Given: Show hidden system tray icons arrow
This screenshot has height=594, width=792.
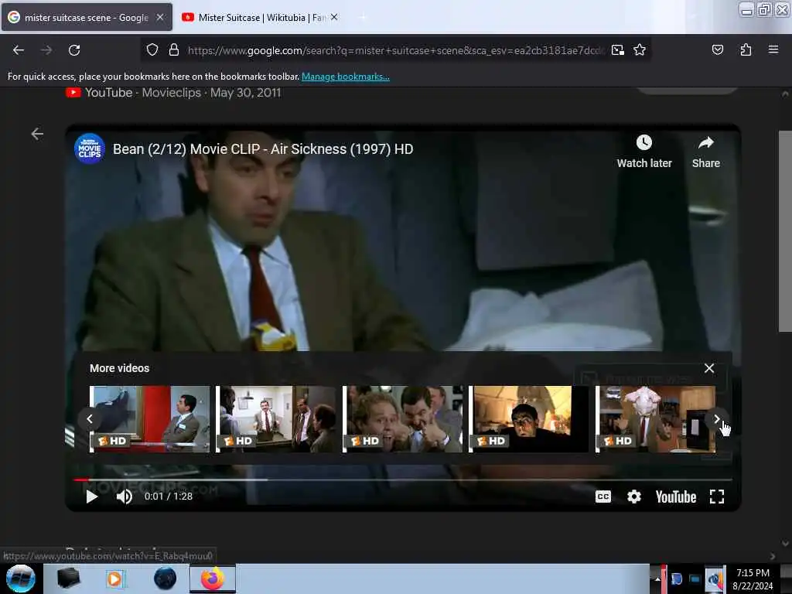Looking at the screenshot, I should tap(657, 579).
